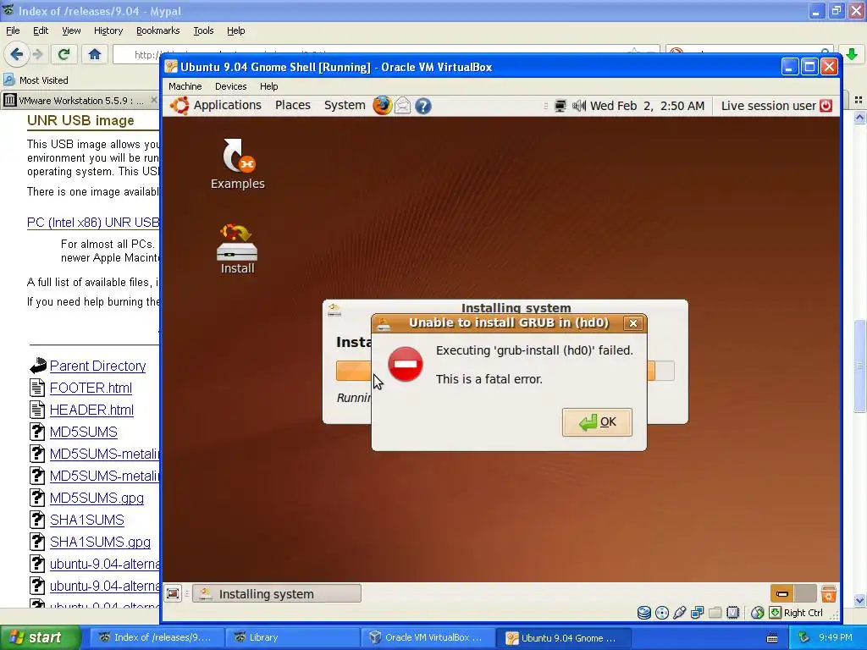Open the network connection applet in panel

click(561, 106)
